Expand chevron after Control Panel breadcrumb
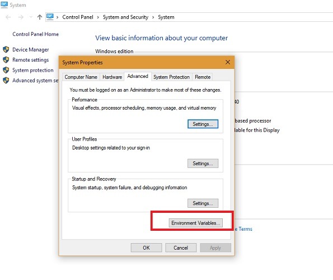This screenshot has height=280, width=333. 98,17
